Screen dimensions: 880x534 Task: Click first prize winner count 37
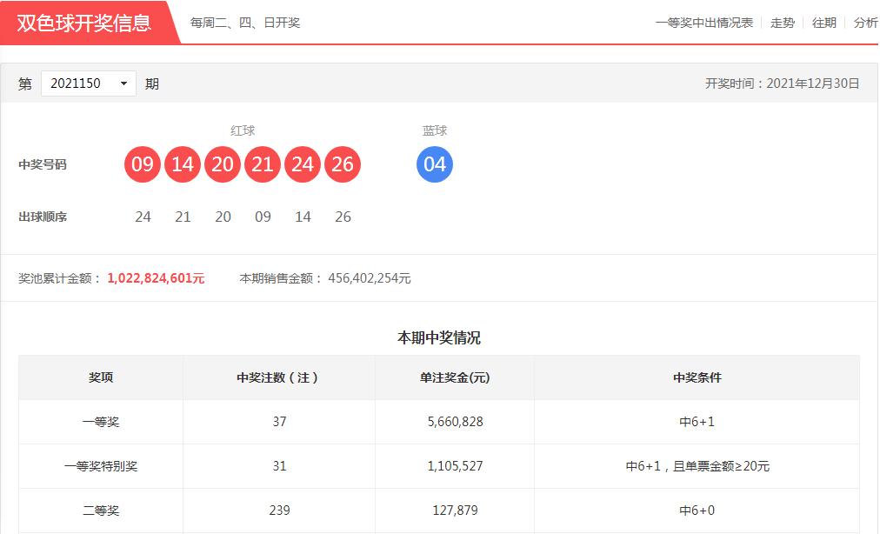click(x=279, y=422)
